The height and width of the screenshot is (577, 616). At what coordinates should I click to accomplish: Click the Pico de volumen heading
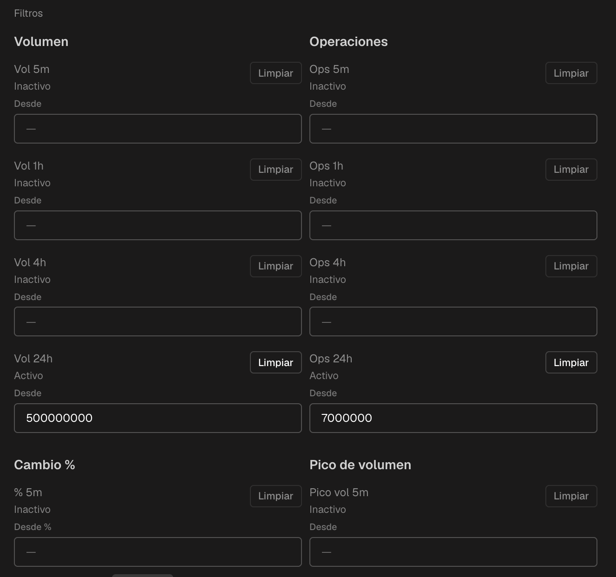pyautogui.click(x=360, y=465)
